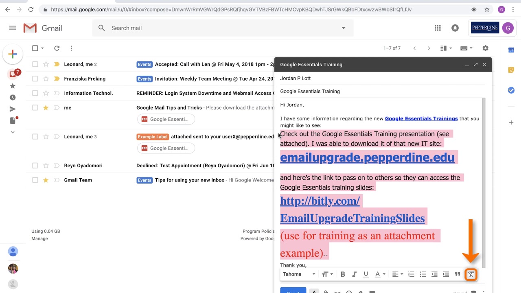Insert a quote block
Image resolution: width=521 pixels, height=293 pixels.
pos(458,274)
